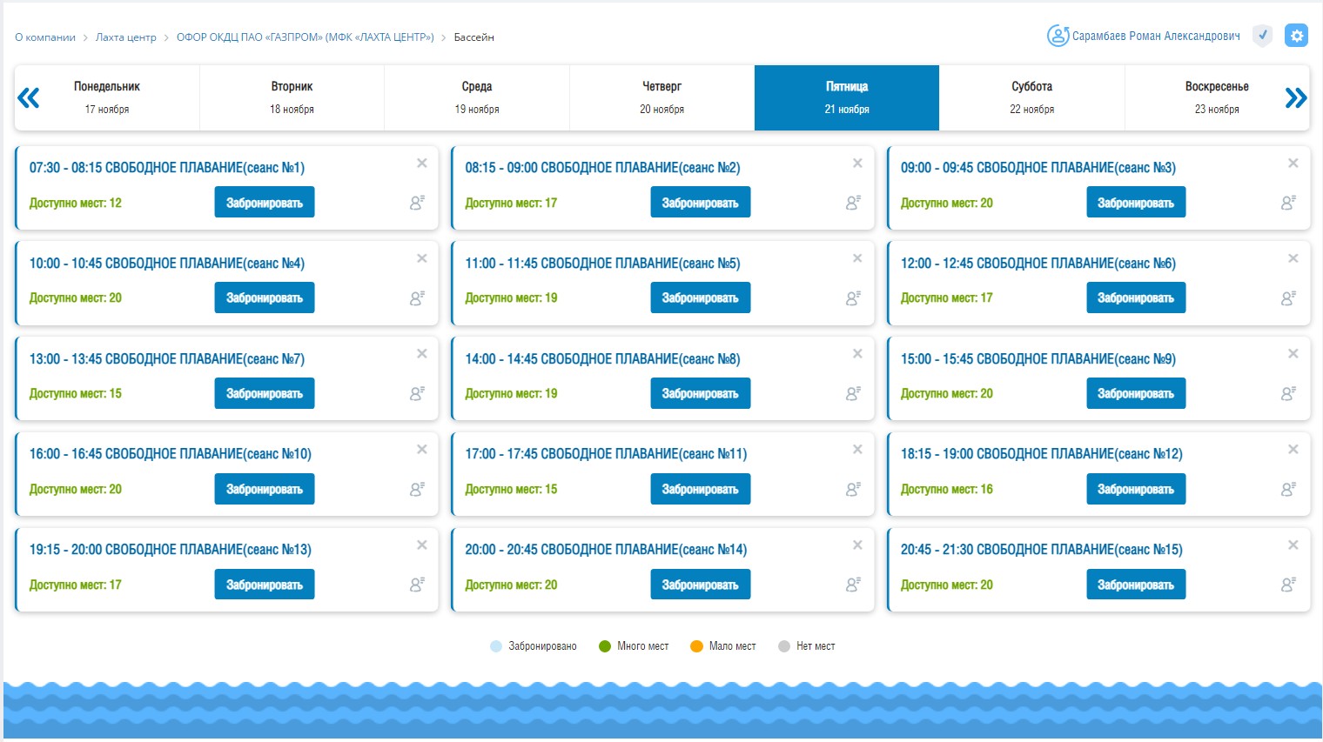Switch to Суббота 22 ноября tab
The image size is (1323, 742).
click(x=1031, y=97)
